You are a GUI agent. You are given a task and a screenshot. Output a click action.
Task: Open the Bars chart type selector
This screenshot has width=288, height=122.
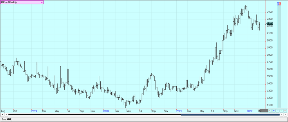pyautogui.click(x=6, y=119)
